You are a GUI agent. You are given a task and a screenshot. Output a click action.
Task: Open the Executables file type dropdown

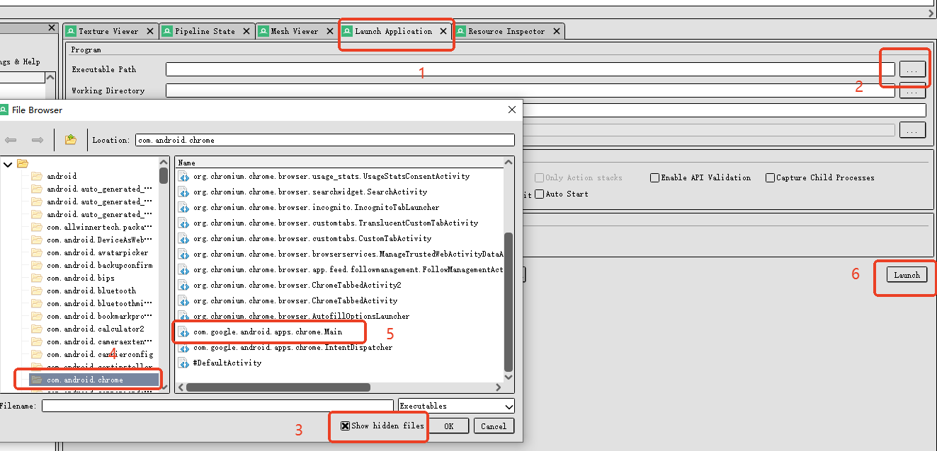pos(509,406)
